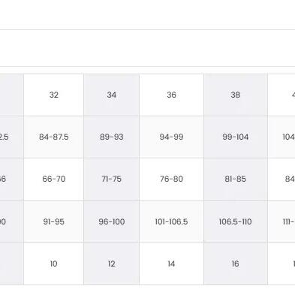The width and height of the screenshot is (295, 295).
Task: Select the 66-70 measurement cell
Action: [54, 179]
